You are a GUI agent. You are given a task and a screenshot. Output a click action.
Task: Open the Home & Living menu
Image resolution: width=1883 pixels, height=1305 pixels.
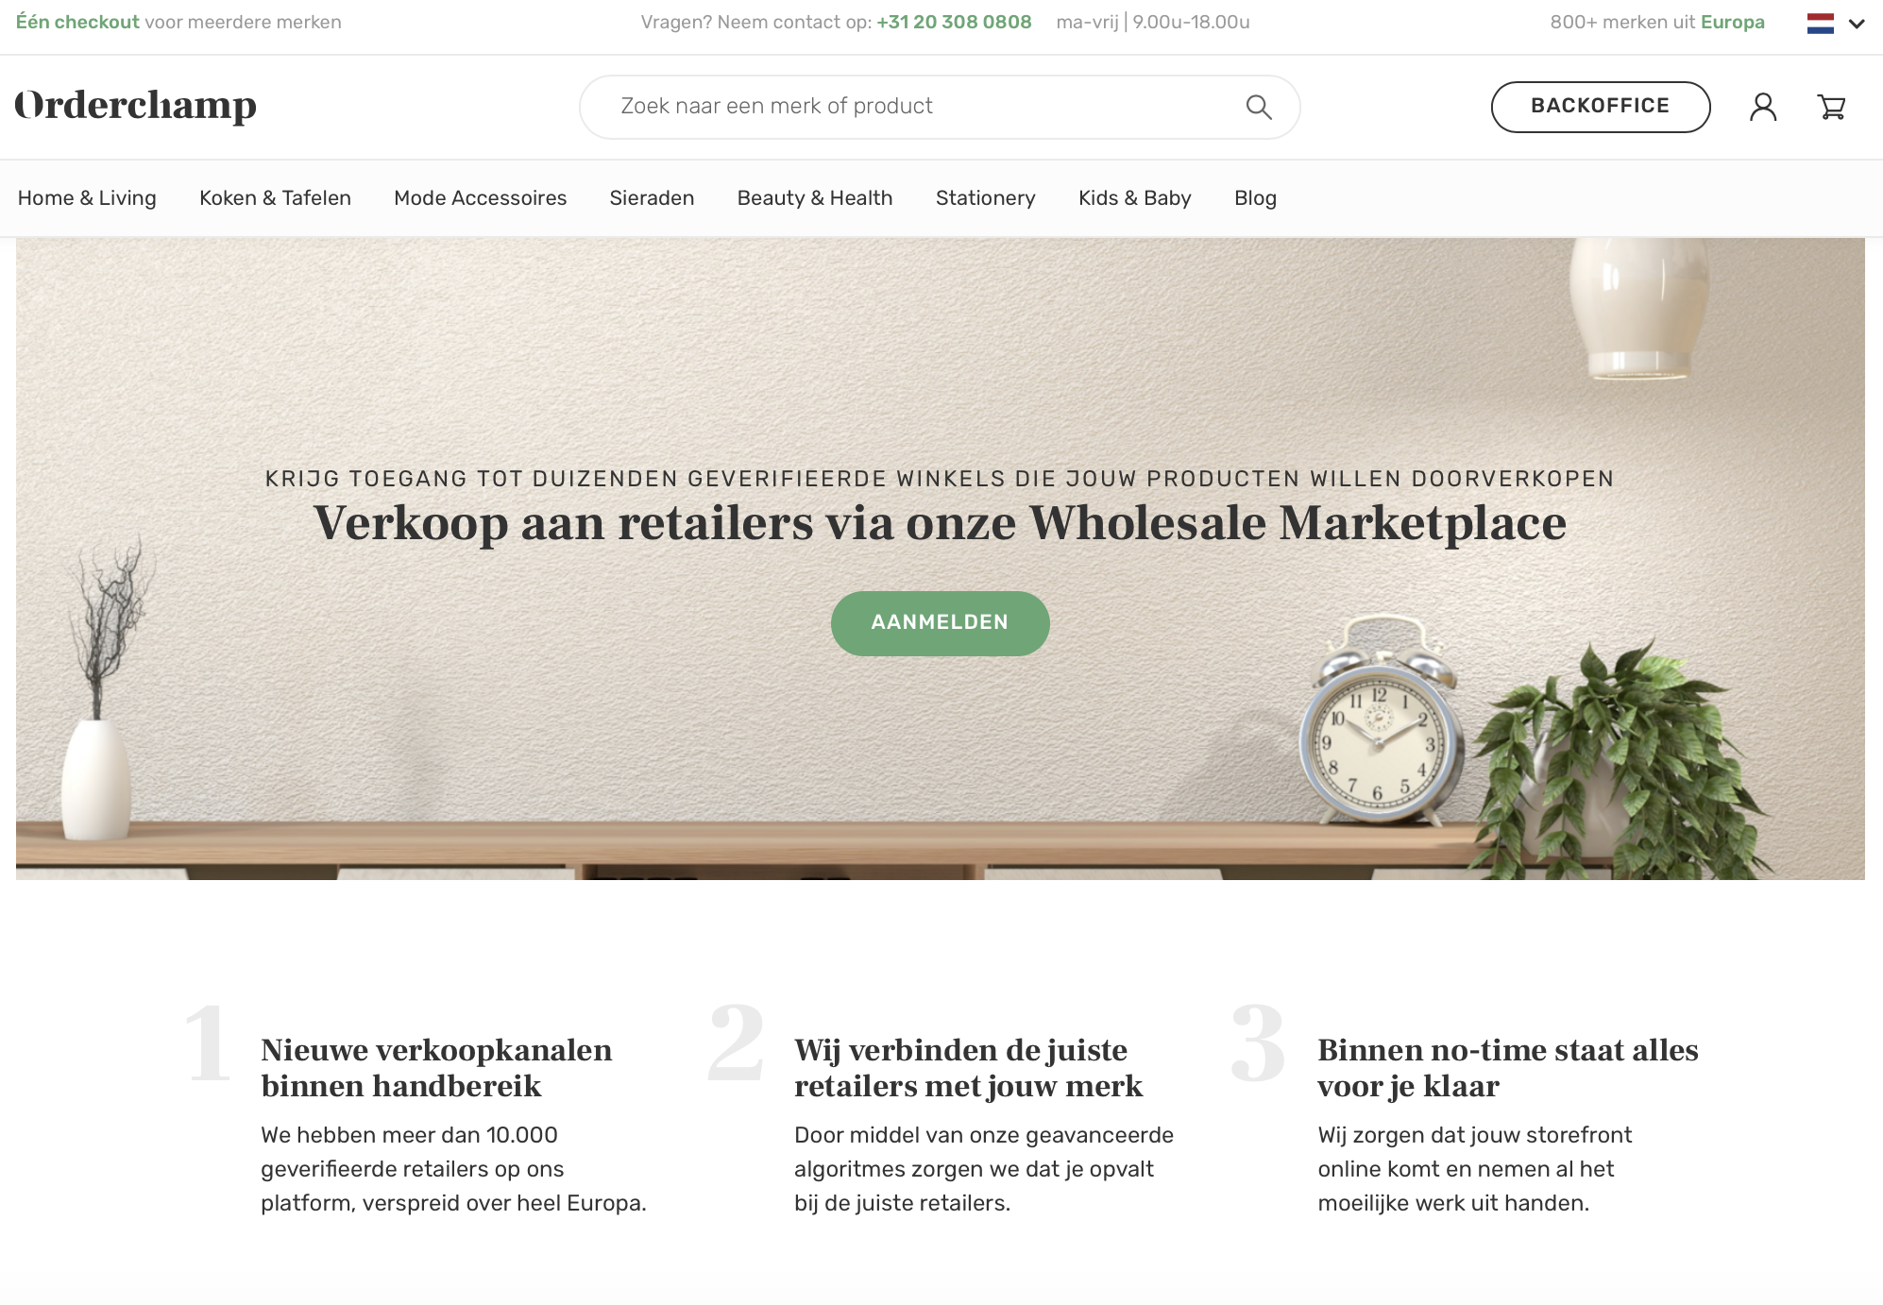87,198
